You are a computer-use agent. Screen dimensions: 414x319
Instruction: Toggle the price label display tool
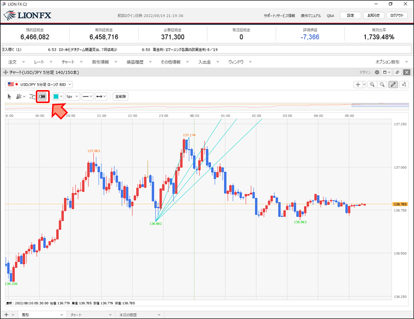43,97
